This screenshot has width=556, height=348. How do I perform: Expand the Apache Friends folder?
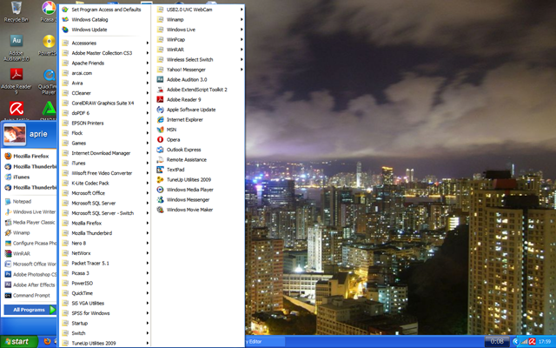click(105, 63)
